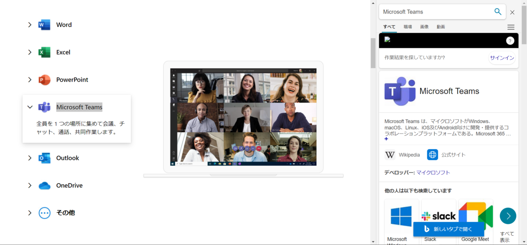Click the globe icon for 公式サイト
The width and height of the screenshot is (527, 245).
[x=433, y=155]
